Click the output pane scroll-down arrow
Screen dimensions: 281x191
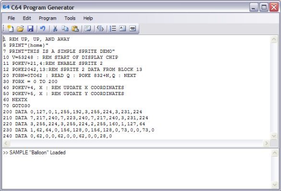pyautogui.click(x=275, y=185)
